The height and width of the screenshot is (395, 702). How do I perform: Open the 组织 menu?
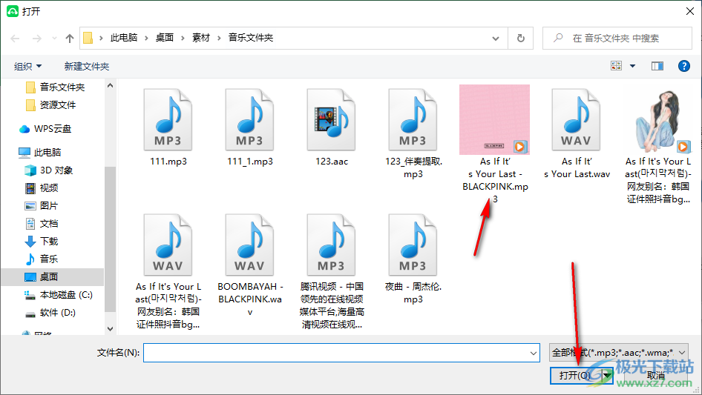(28, 67)
